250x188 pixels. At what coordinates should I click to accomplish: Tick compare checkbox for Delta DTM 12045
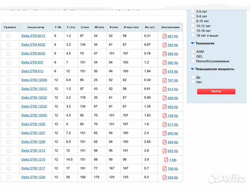pyautogui.click(x=9, y=116)
